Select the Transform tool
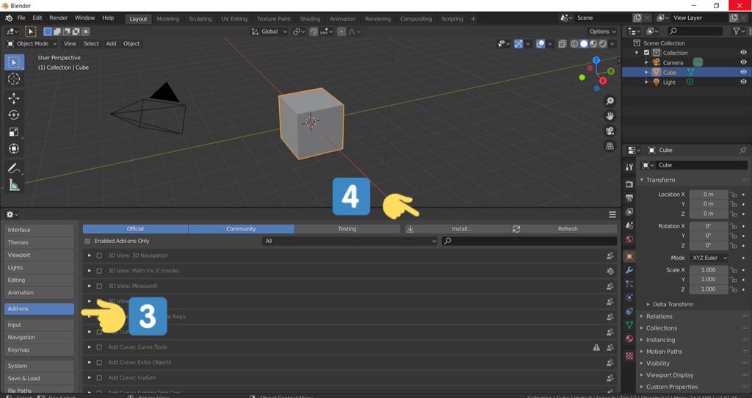Screen dimensions: 752x398 point(14,148)
